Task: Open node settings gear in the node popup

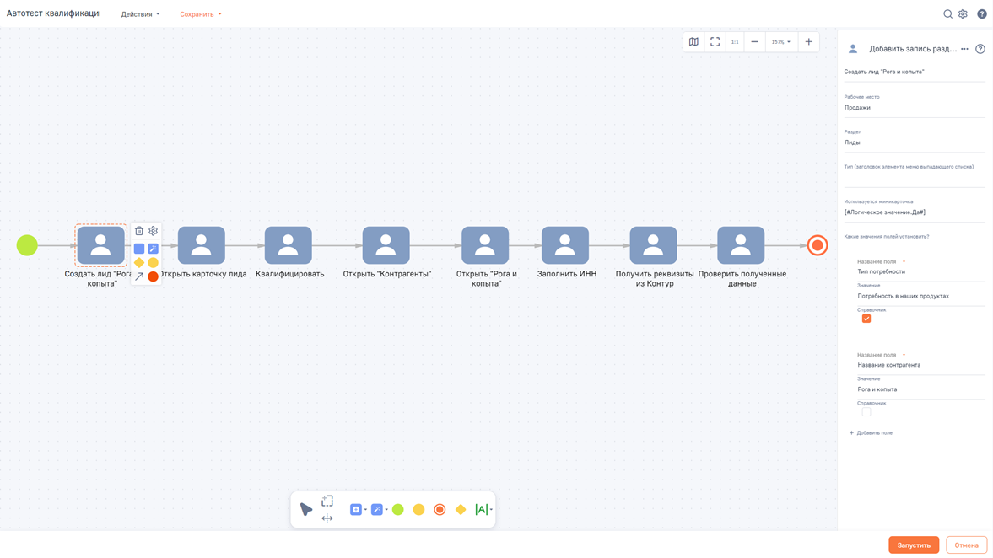Action: pyautogui.click(x=154, y=231)
